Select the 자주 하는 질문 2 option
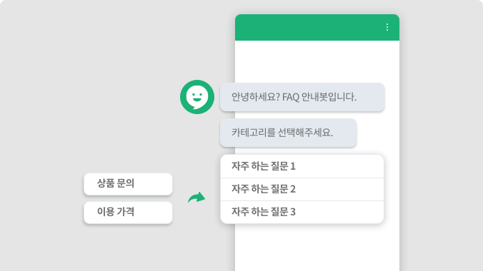The width and height of the screenshot is (483, 271). (x=302, y=189)
